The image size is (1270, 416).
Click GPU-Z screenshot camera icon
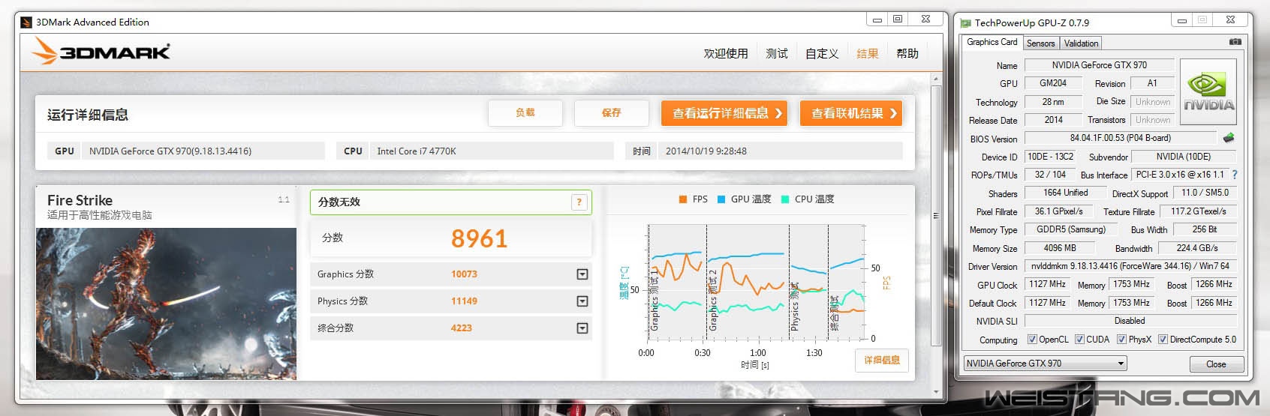[x=1235, y=42]
